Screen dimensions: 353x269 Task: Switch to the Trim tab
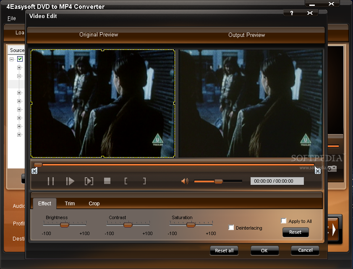coord(70,204)
